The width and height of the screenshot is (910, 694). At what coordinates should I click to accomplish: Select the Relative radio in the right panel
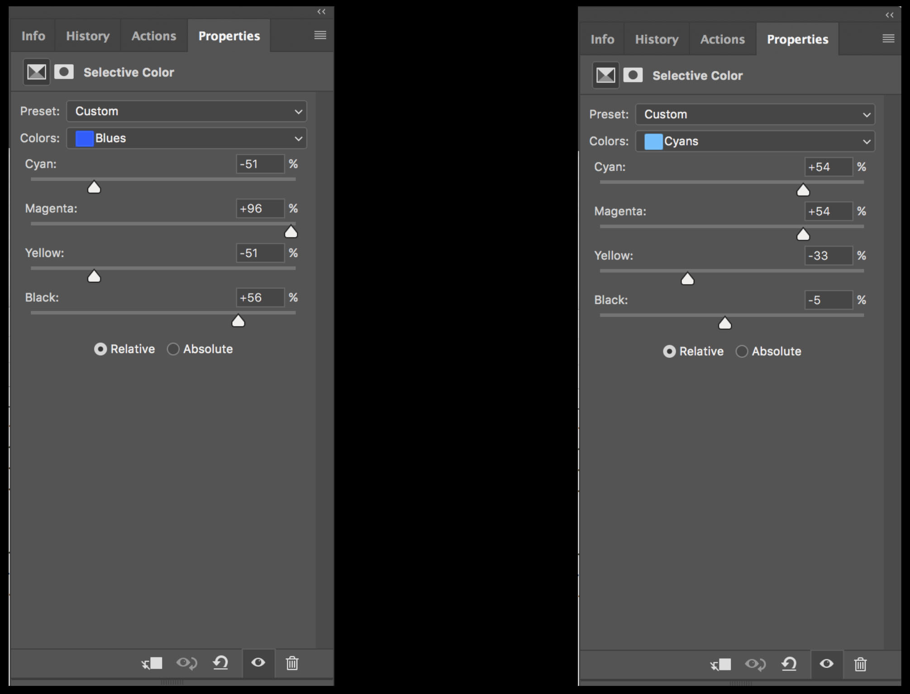669,352
